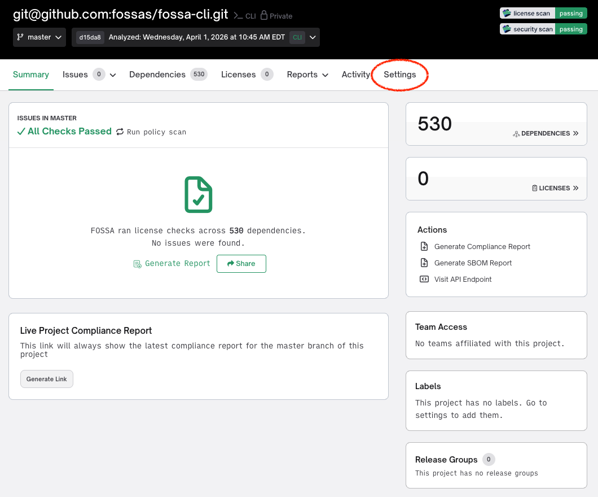Click the Visit API Endpoint code icon
598x497 pixels.
(424, 279)
